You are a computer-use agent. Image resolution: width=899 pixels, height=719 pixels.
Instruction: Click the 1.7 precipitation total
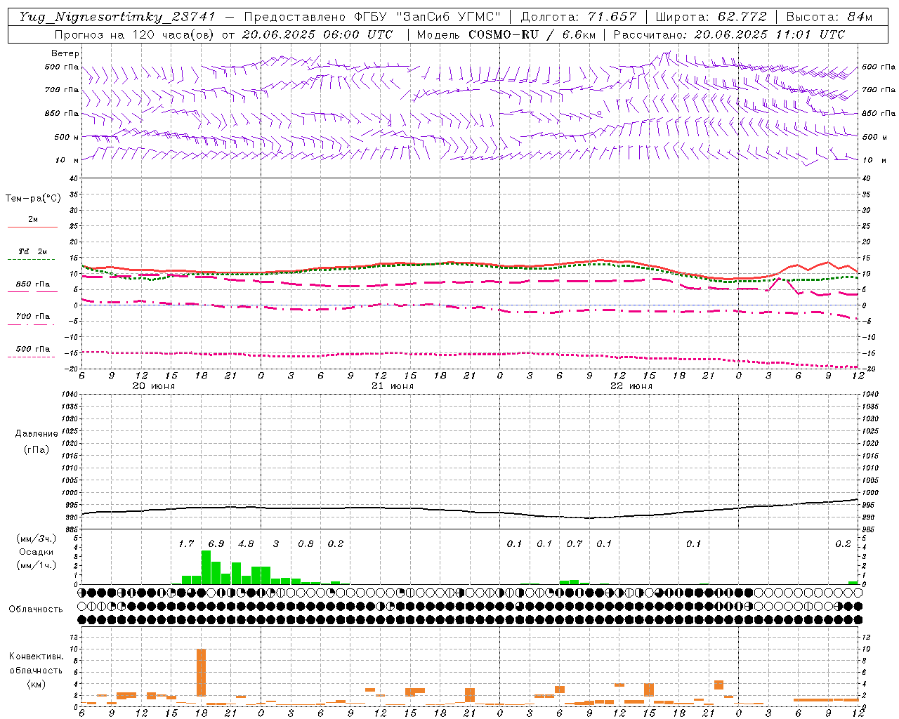click(186, 544)
